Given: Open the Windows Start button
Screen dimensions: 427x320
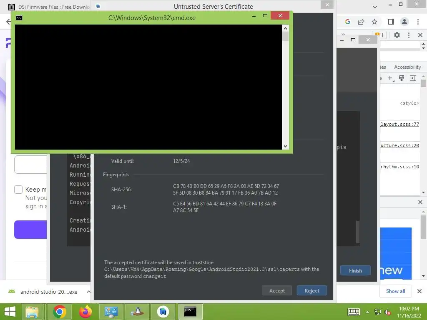Looking at the screenshot, I should 10,312.
